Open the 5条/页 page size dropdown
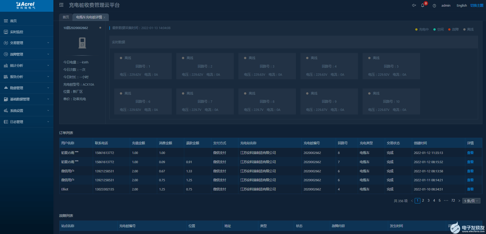This screenshot has width=486, height=234. pyautogui.click(x=471, y=201)
